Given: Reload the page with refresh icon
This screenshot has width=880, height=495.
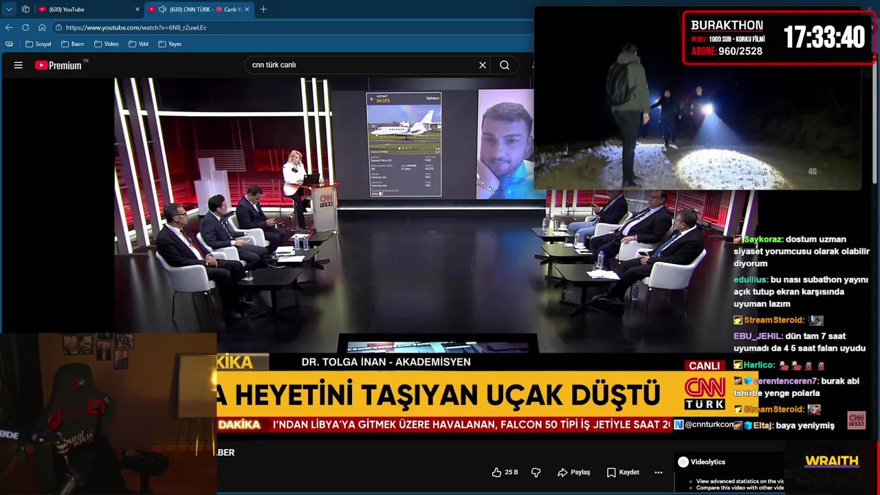Looking at the screenshot, I should pyautogui.click(x=25, y=27).
